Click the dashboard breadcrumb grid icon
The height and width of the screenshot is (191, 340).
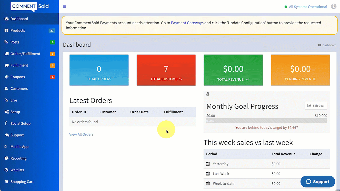pyautogui.click(x=320, y=45)
